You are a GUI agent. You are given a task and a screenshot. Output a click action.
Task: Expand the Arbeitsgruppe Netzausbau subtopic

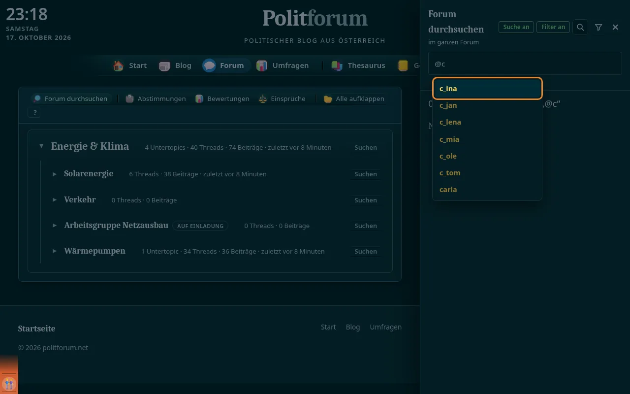point(55,226)
